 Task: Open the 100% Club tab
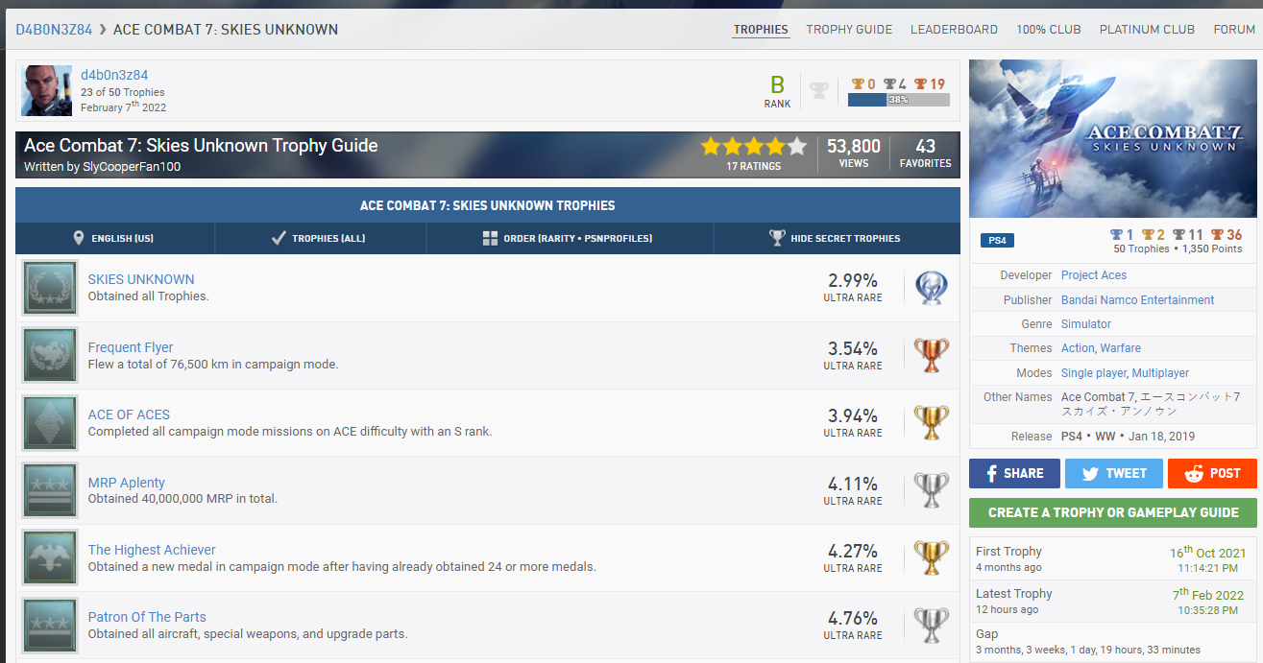point(1049,30)
